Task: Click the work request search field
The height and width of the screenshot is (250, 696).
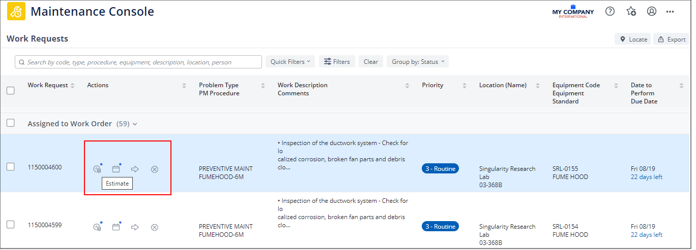Action: [138, 62]
